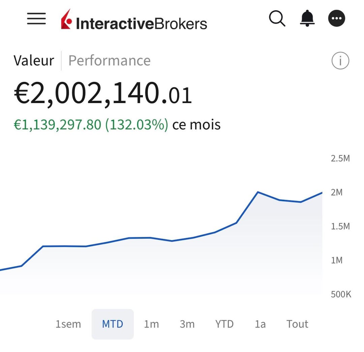Open search with the magnifier icon

pyautogui.click(x=277, y=18)
